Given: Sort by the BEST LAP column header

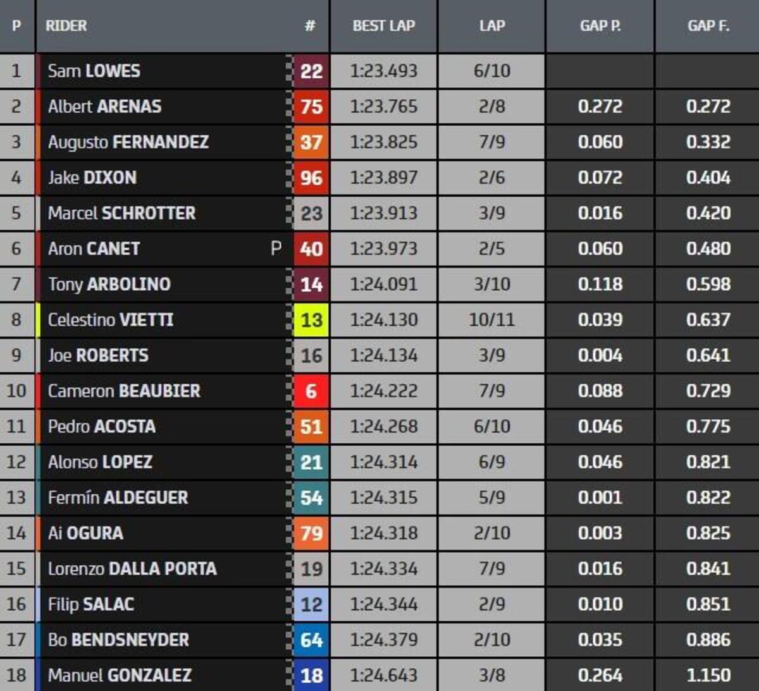Looking at the screenshot, I should (383, 26).
